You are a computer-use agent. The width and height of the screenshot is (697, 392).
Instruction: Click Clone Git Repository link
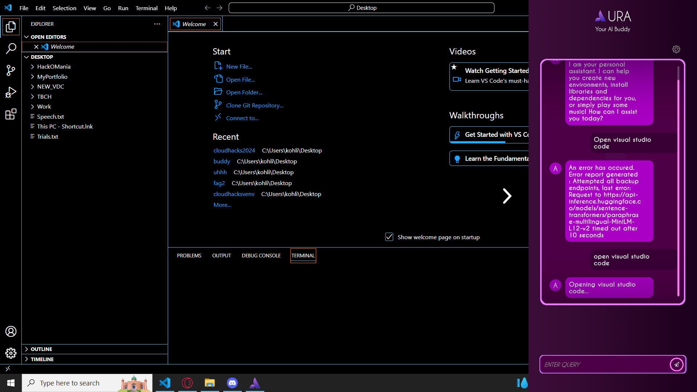[x=254, y=105]
